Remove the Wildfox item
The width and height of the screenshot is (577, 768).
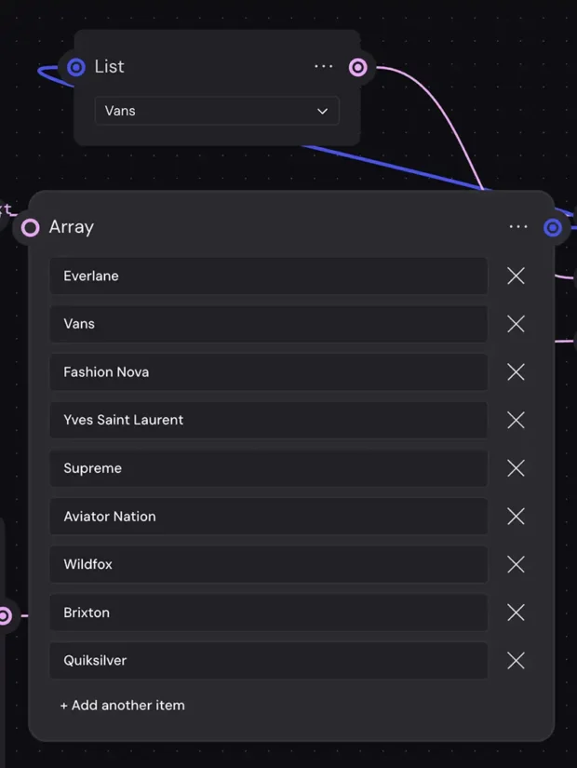point(516,564)
